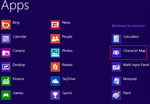Launch the Character Map icon
This screenshot has height=104, width=150.
point(116,53)
